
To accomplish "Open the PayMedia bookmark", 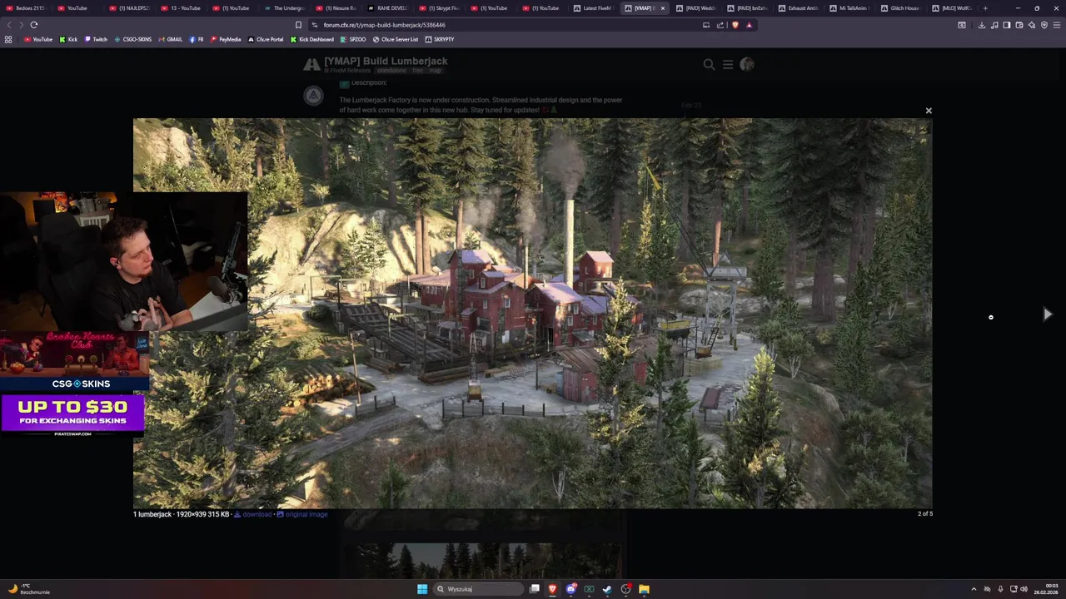I will point(226,39).
